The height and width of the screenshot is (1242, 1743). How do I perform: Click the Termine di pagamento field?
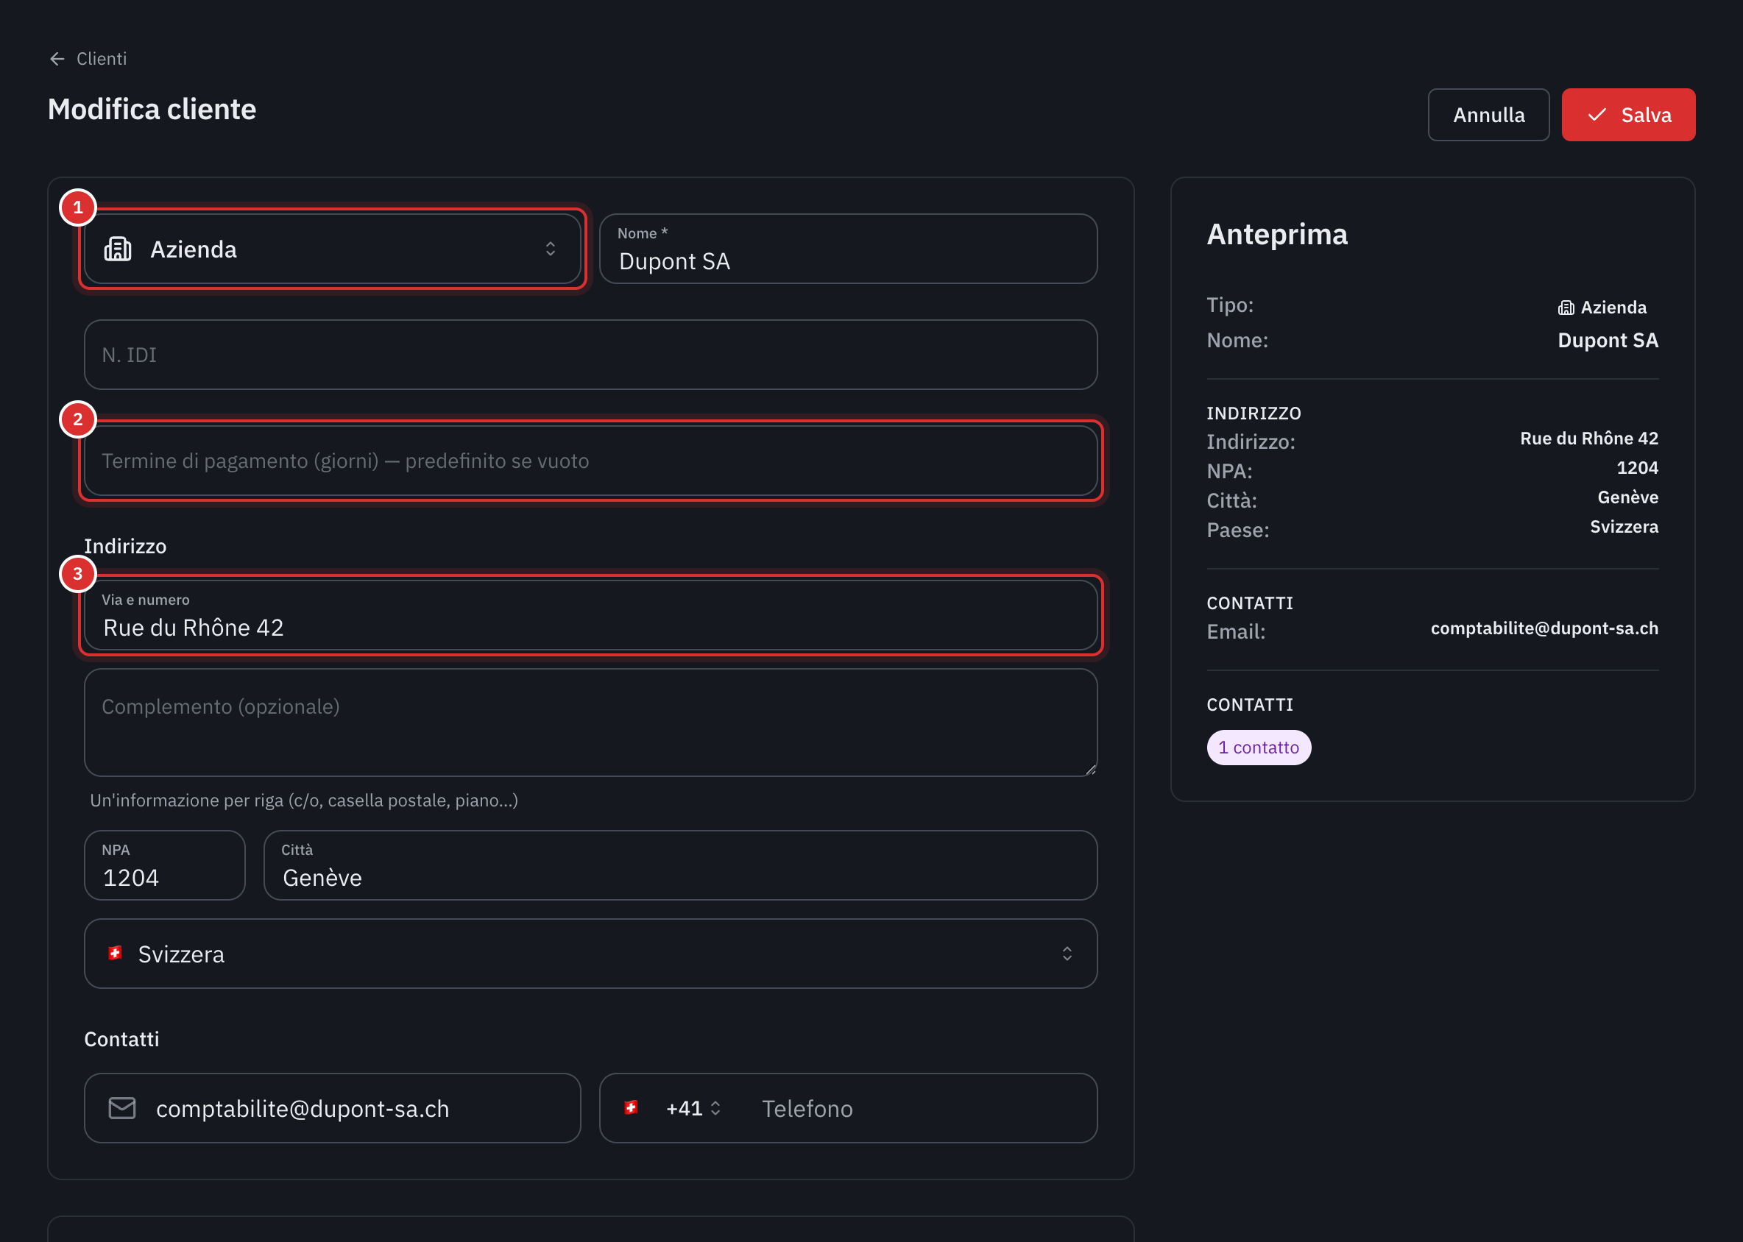591,461
